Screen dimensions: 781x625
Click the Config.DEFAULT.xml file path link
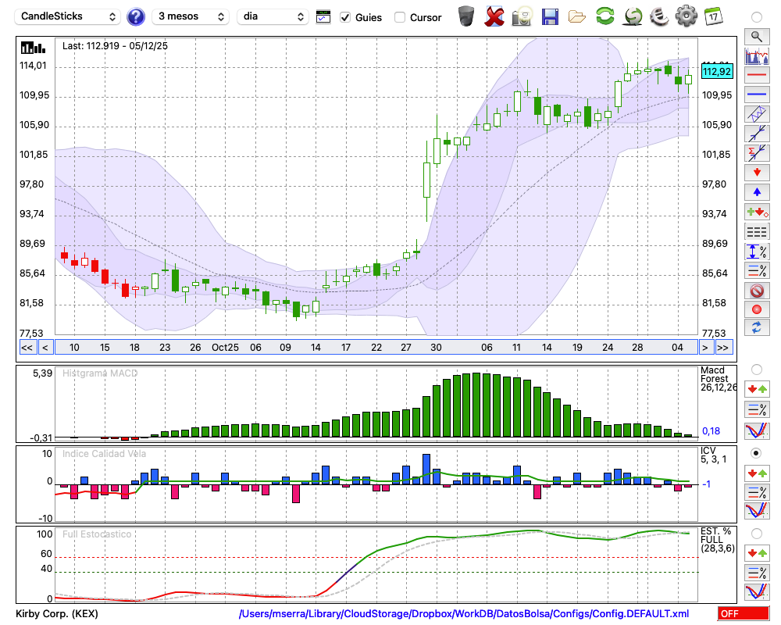pyautogui.click(x=464, y=614)
